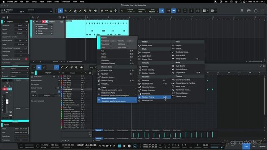Select Transpose... in Pitch section
Screen dimensions: 267x150
(x=154, y=52)
